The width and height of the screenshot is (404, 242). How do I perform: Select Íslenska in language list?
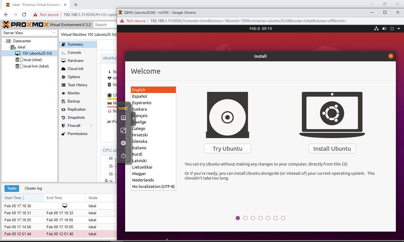(153, 141)
